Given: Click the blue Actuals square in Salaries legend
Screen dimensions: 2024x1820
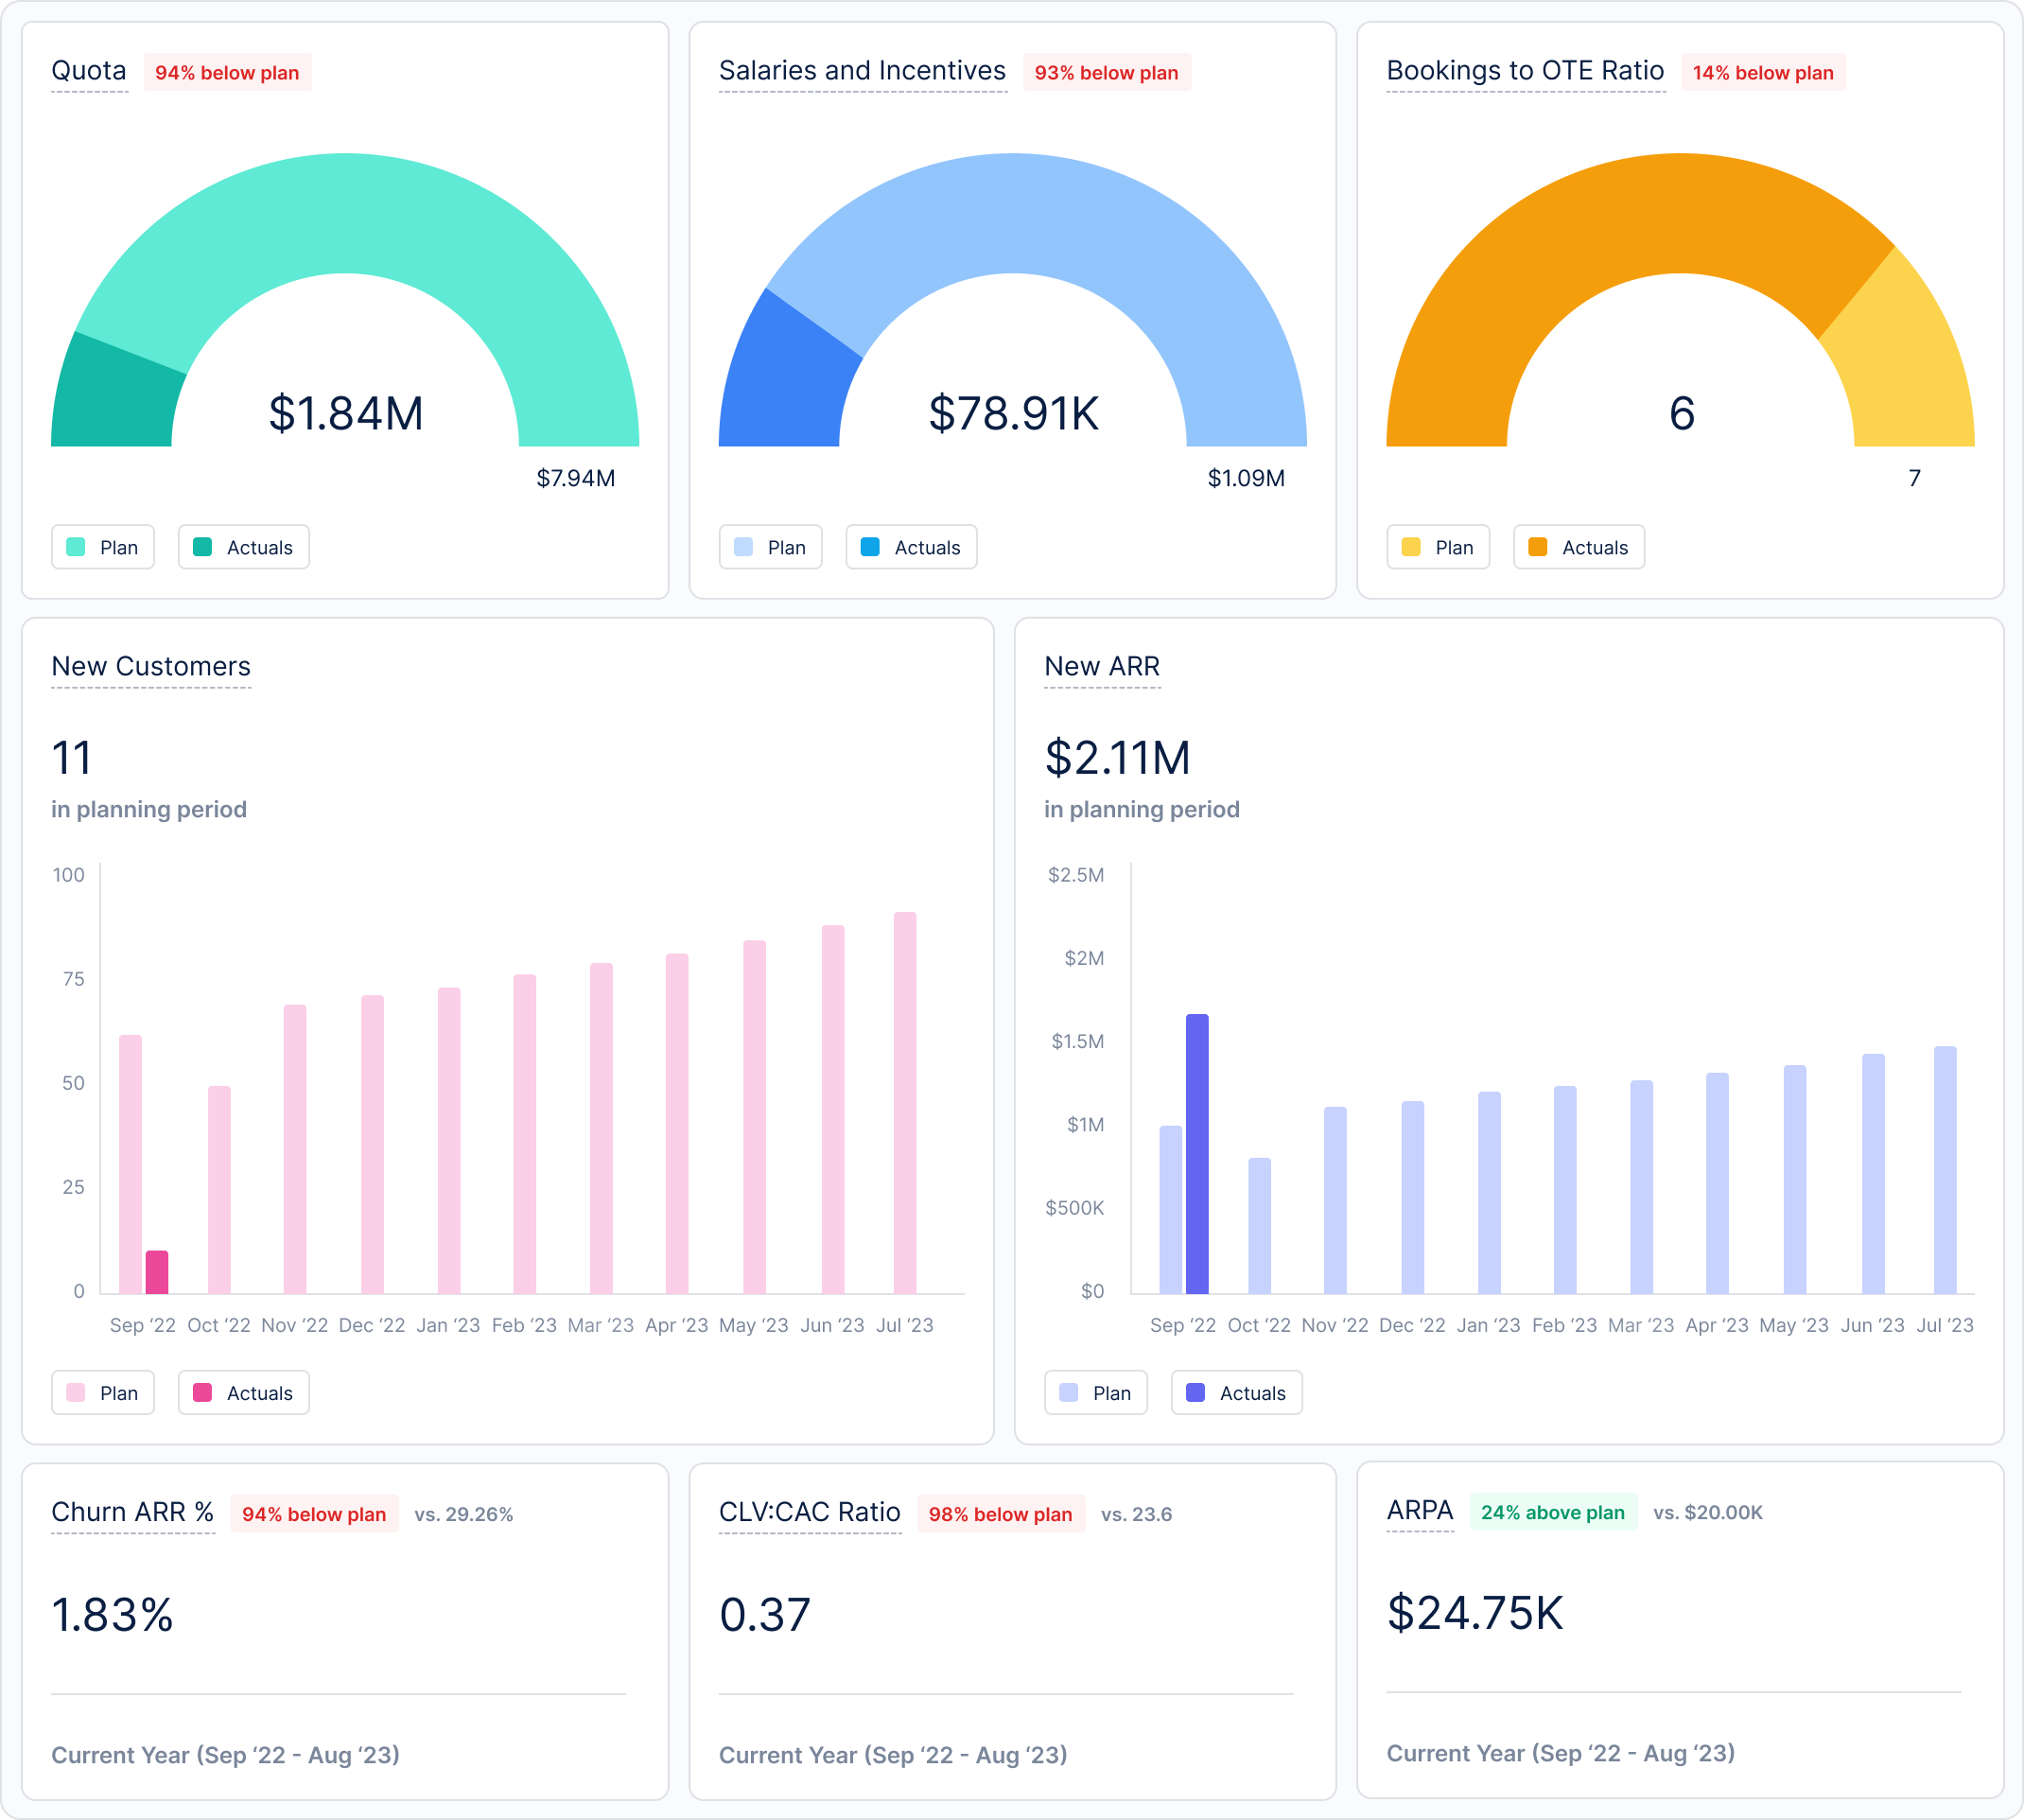Looking at the screenshot, I should (x=871, y=547).
